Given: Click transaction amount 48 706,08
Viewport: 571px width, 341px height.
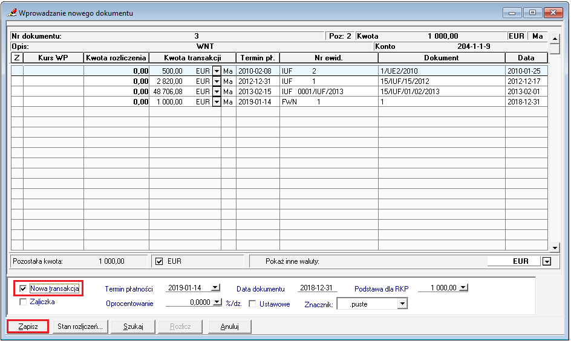Looking at the screenshot, I should (168, 91).
